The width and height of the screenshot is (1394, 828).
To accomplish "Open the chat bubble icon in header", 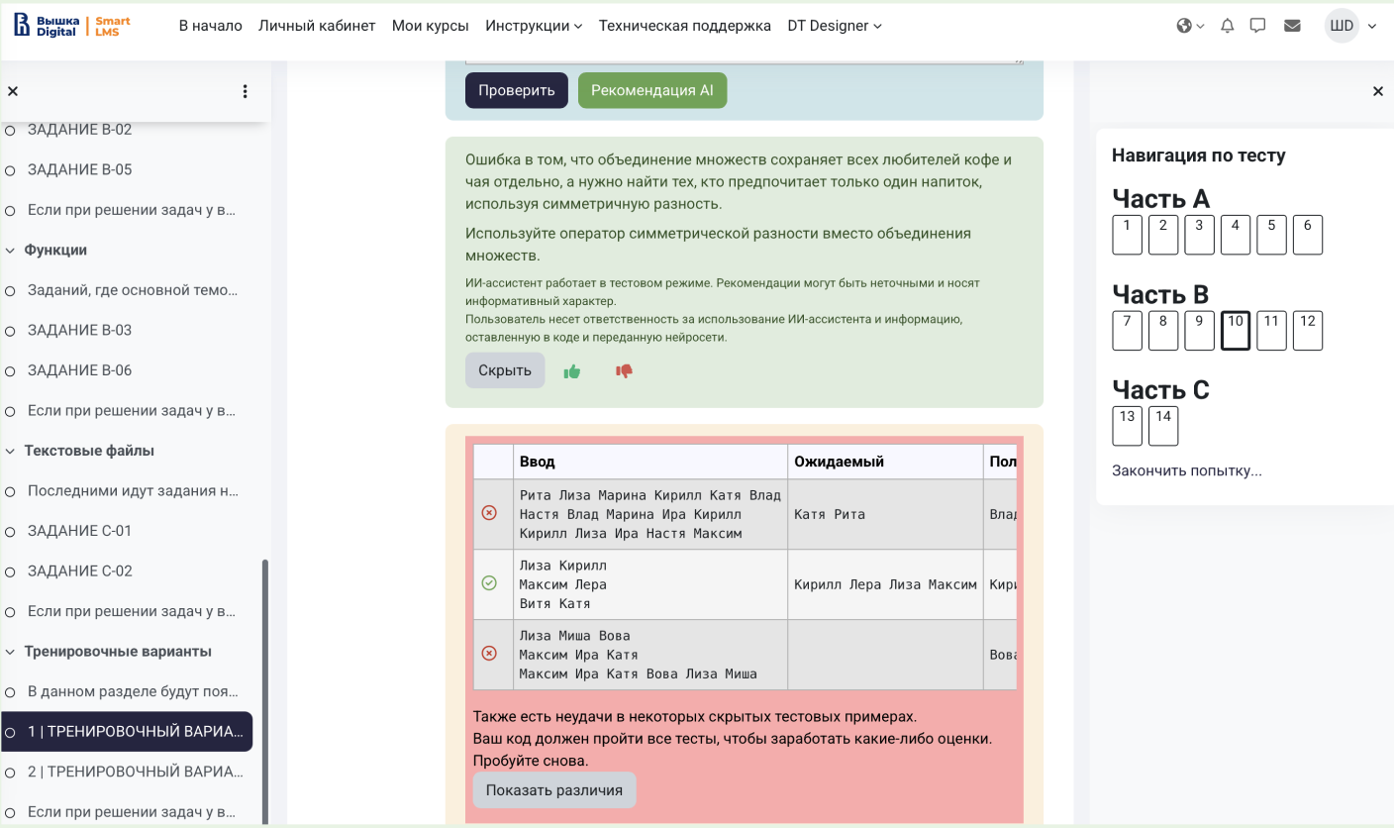I will [x=1258, y=26].
